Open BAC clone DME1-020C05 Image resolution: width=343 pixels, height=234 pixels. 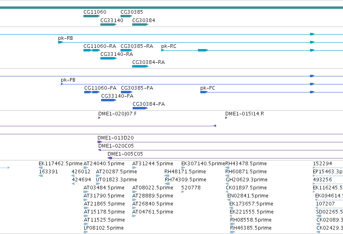(x=220, y=150)
